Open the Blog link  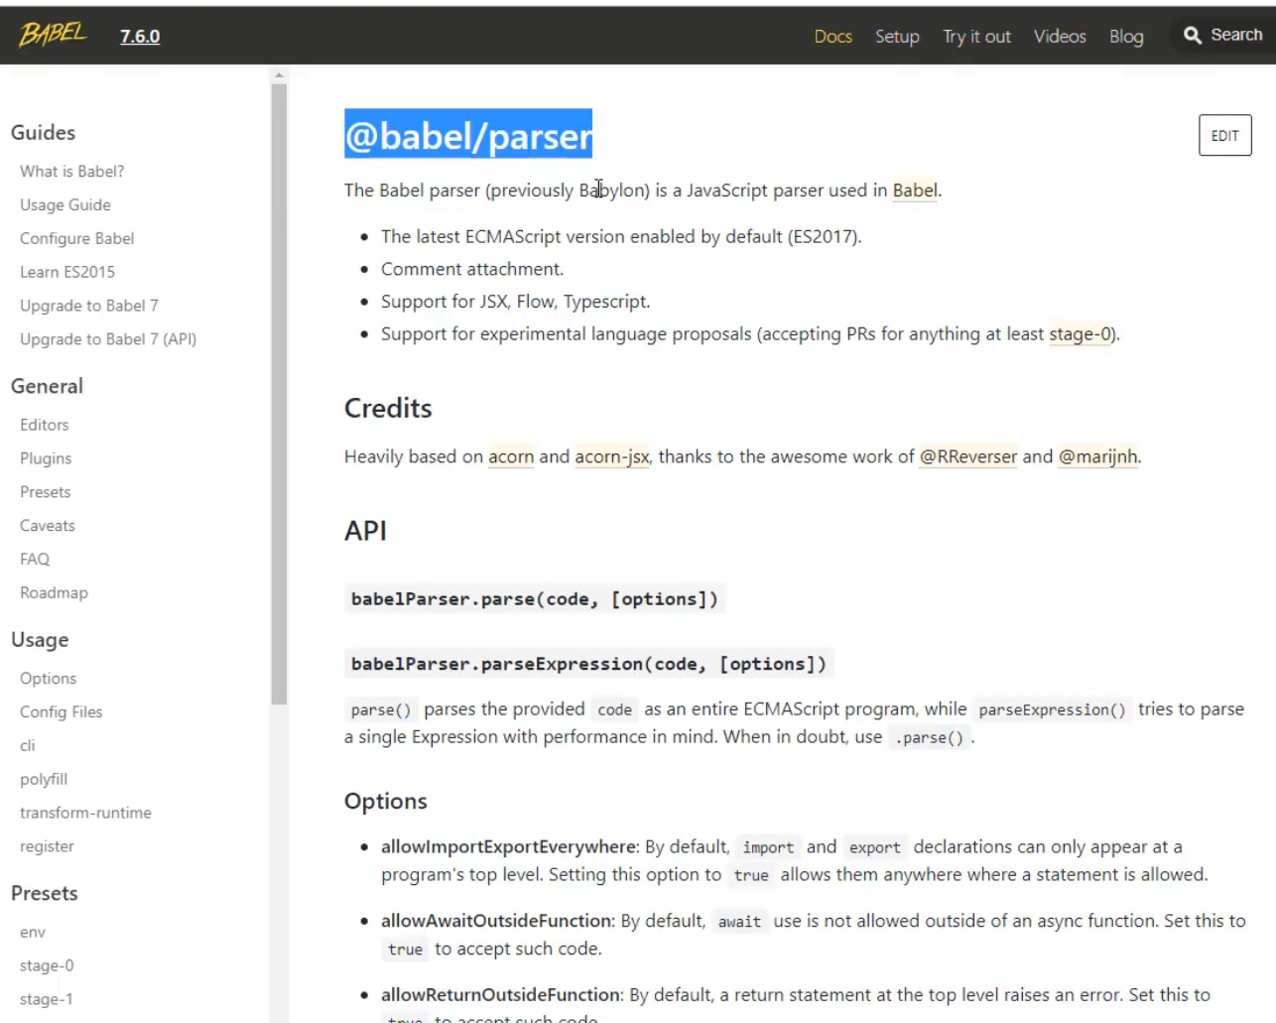(x=1126, y=37)
